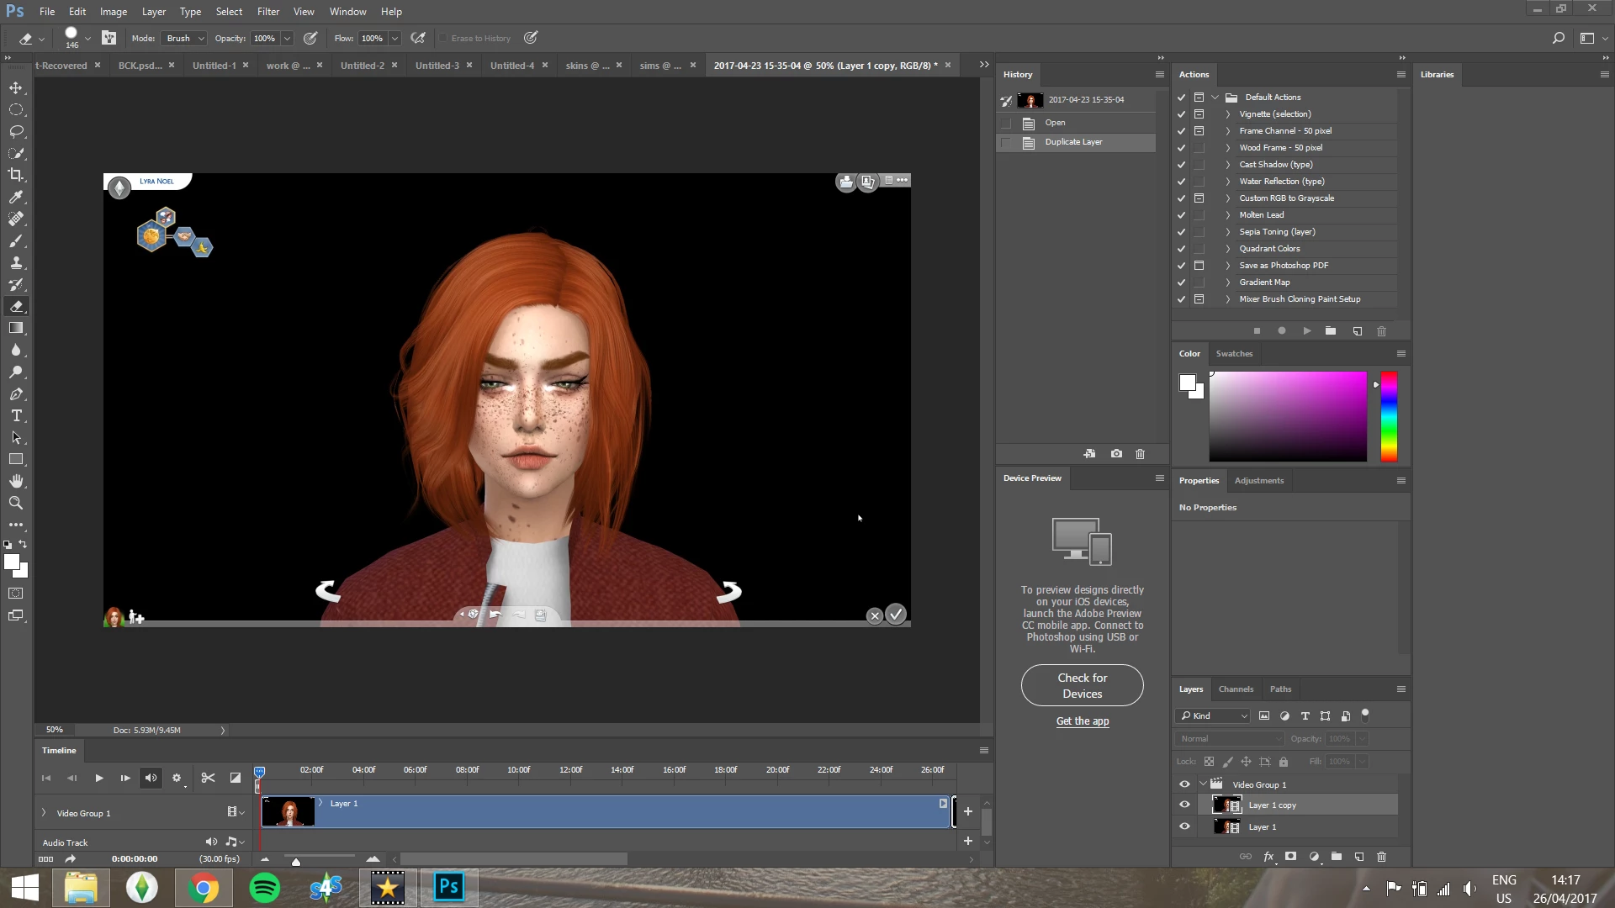Select the Hand tool

pyautogui.click(x=16, y=481)
